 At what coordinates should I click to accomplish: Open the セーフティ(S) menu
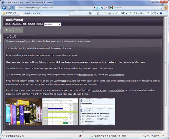pyautogui.click(x=137, y=13)
